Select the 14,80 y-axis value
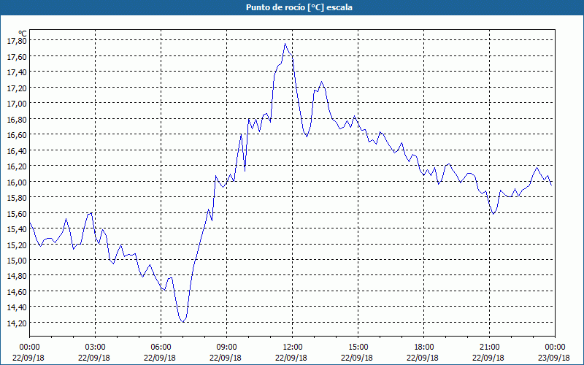The height and width of the screenshot is (365, 584). pyautogui.click(x=16, y=276)
